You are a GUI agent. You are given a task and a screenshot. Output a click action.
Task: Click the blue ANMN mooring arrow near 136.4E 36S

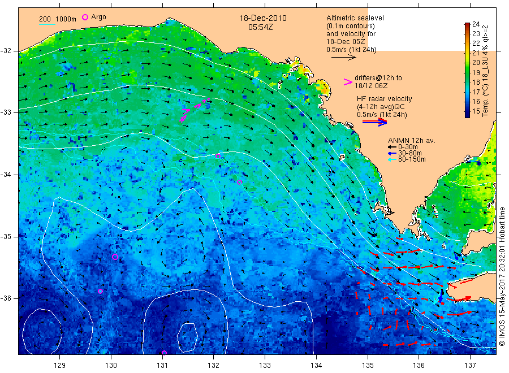coord(441,296)
